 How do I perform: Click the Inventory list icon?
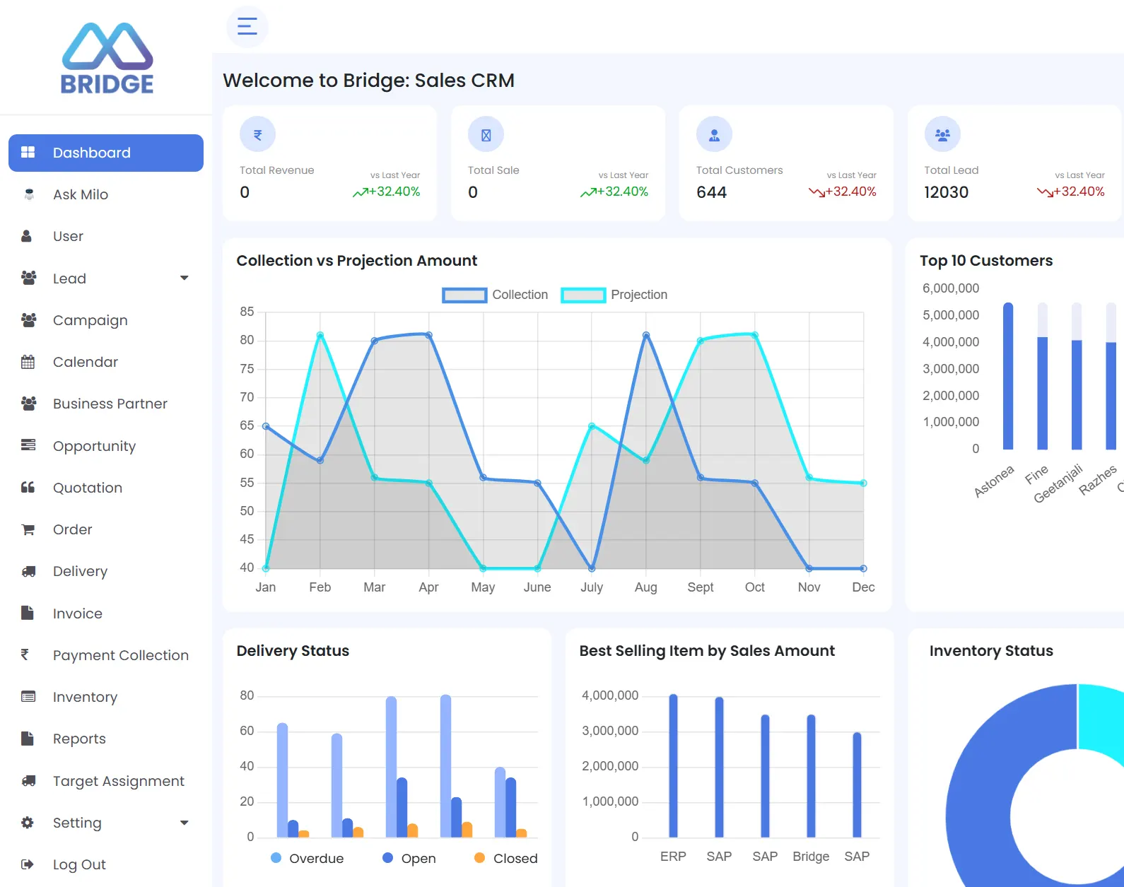[28, 697]
